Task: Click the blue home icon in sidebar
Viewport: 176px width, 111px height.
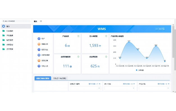Action: pyautogui.click(x=4, y=26)
